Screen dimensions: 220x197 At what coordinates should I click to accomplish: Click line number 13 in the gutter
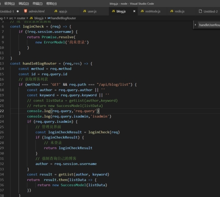[x=2, y=63]
